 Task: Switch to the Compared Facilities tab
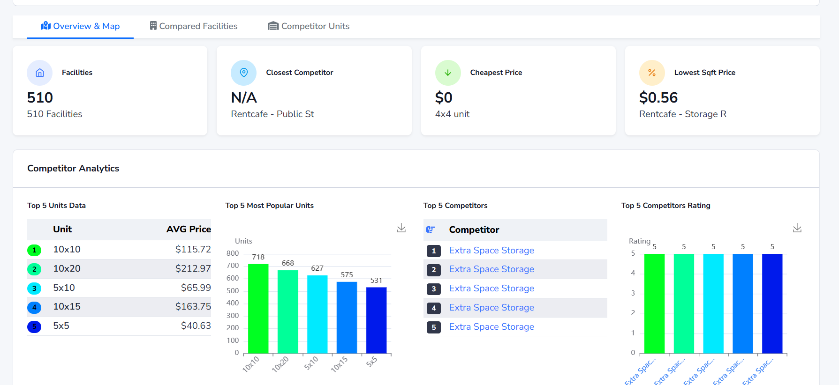coord(194,26)
